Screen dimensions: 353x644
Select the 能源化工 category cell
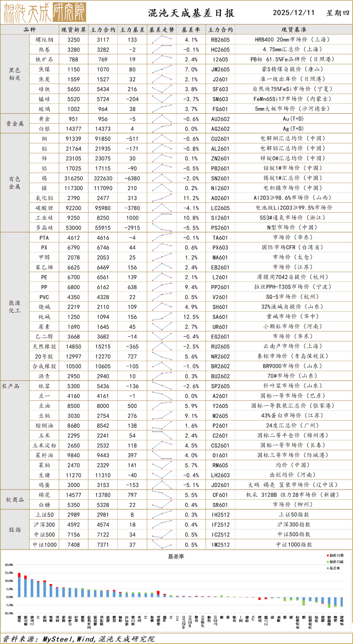(x=15, y=307)
